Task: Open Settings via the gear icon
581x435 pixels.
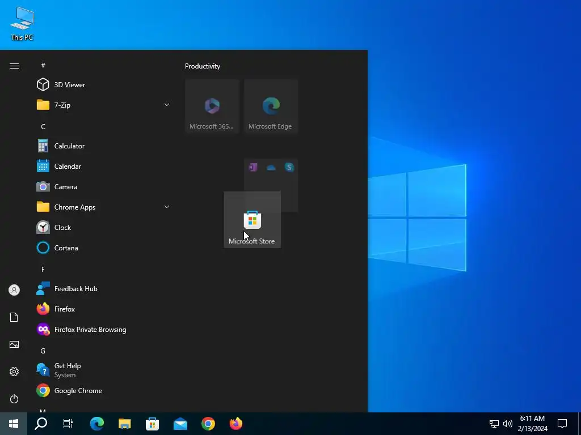Action: 14,372
